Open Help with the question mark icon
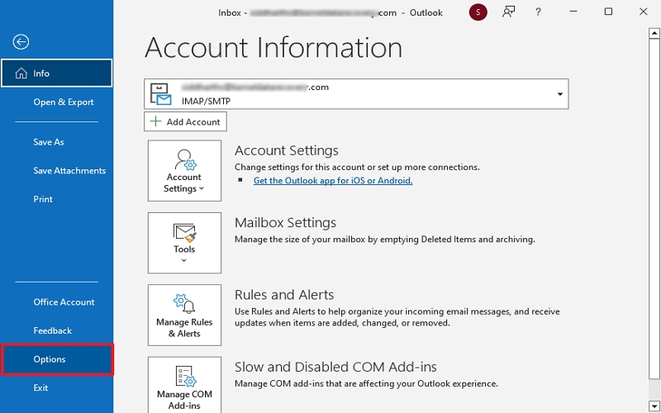 click(x=538, y=12)
